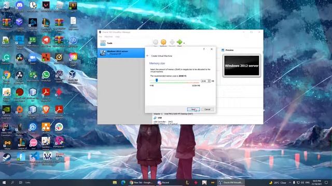332x186 pixels.
Task: Switch to the Oracle VM VirtualBox taskbar button
Action: click(231, 182)
